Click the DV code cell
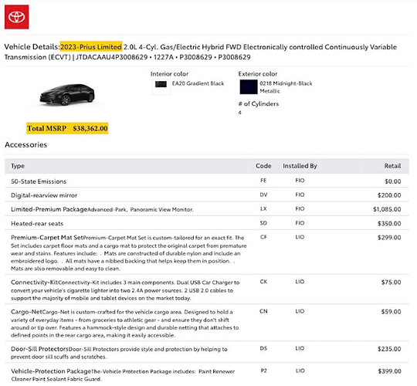Image resolution: width=417 pixels, height=386 pixels. (263, 195)
